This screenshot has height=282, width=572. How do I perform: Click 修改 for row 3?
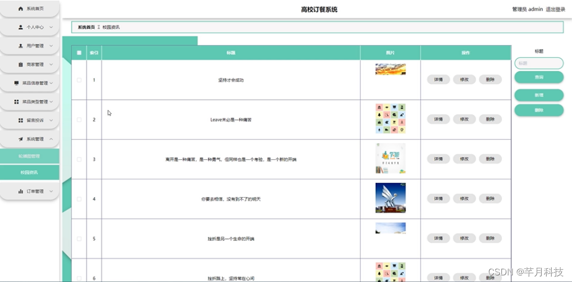pyautogui.click(x=464, y=159)
